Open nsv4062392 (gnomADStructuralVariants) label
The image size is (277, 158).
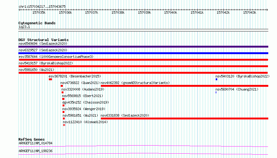coord(135,83)
